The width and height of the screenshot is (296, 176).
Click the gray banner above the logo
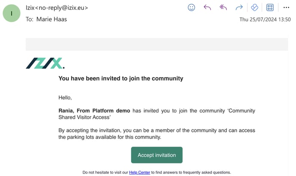point(157,44)
